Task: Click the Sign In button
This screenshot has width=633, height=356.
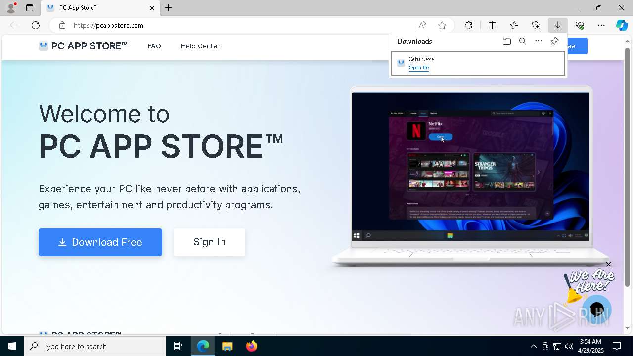Action: click(x=210, y=242)
